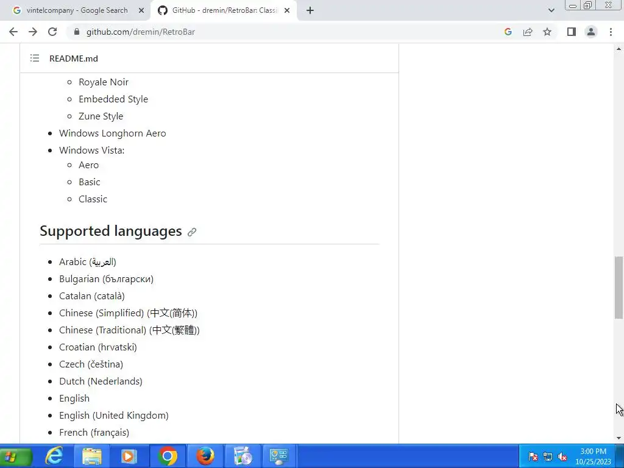Click the Basic theme item
This screenshot has width=624, height=468.
point(90,182)
